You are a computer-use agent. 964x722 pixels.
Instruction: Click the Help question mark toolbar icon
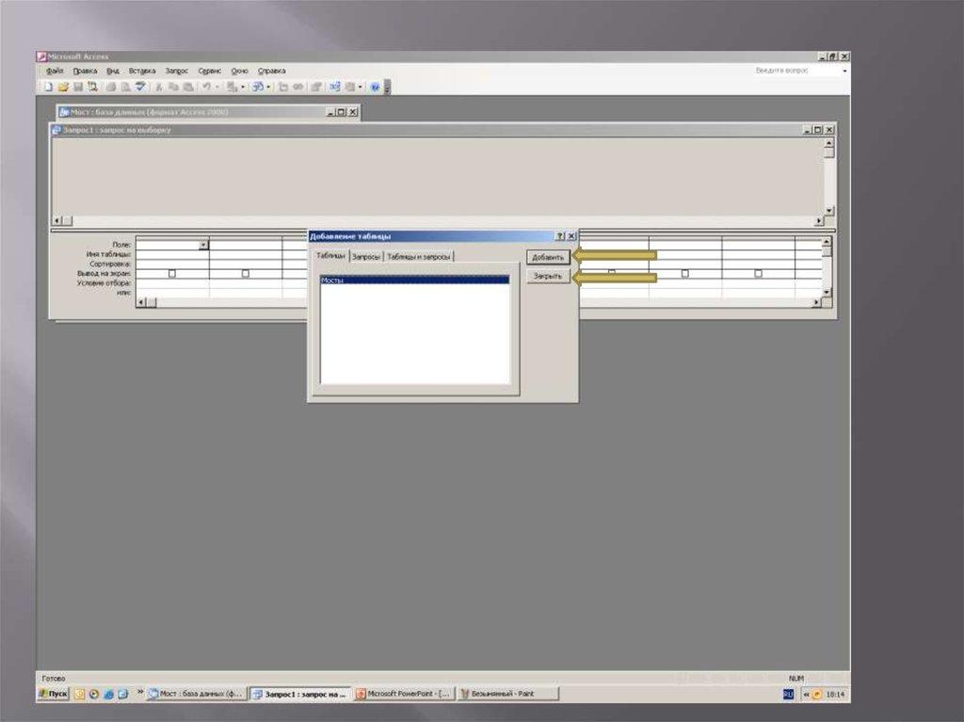pos(375,87)
